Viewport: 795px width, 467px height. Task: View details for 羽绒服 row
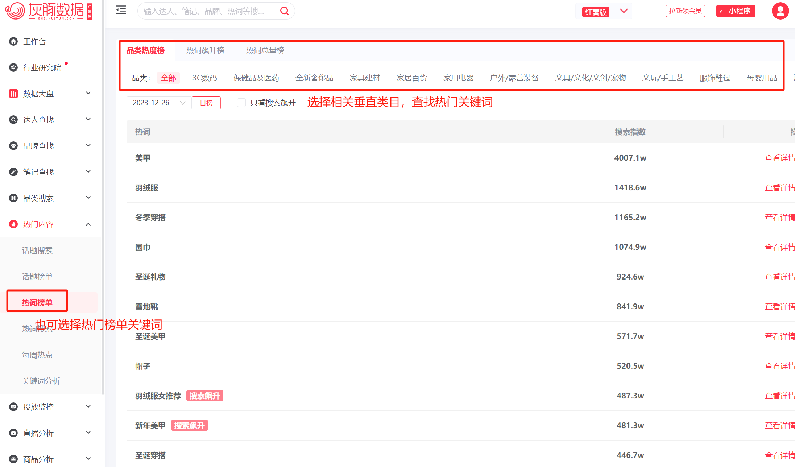coord(780,188)
